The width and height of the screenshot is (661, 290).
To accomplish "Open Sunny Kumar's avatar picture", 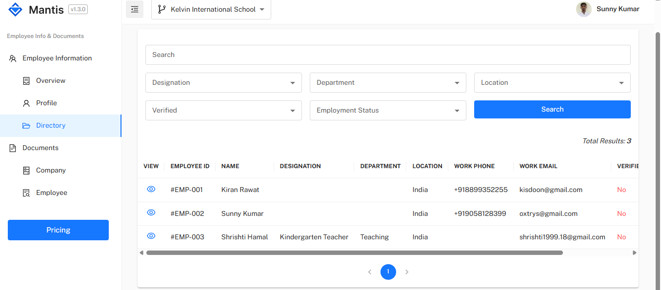I will pos(584,9).
